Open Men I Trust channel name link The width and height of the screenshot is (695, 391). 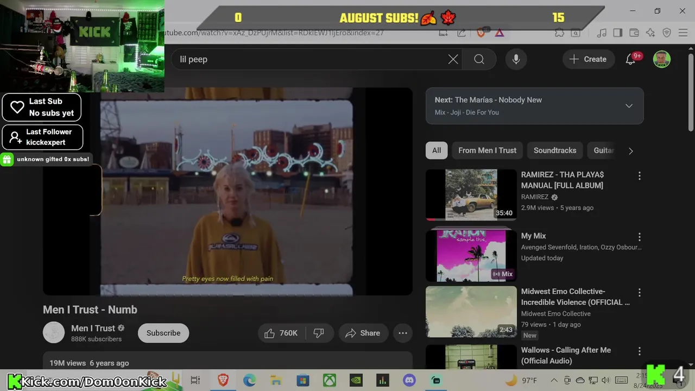pos(93,328)
